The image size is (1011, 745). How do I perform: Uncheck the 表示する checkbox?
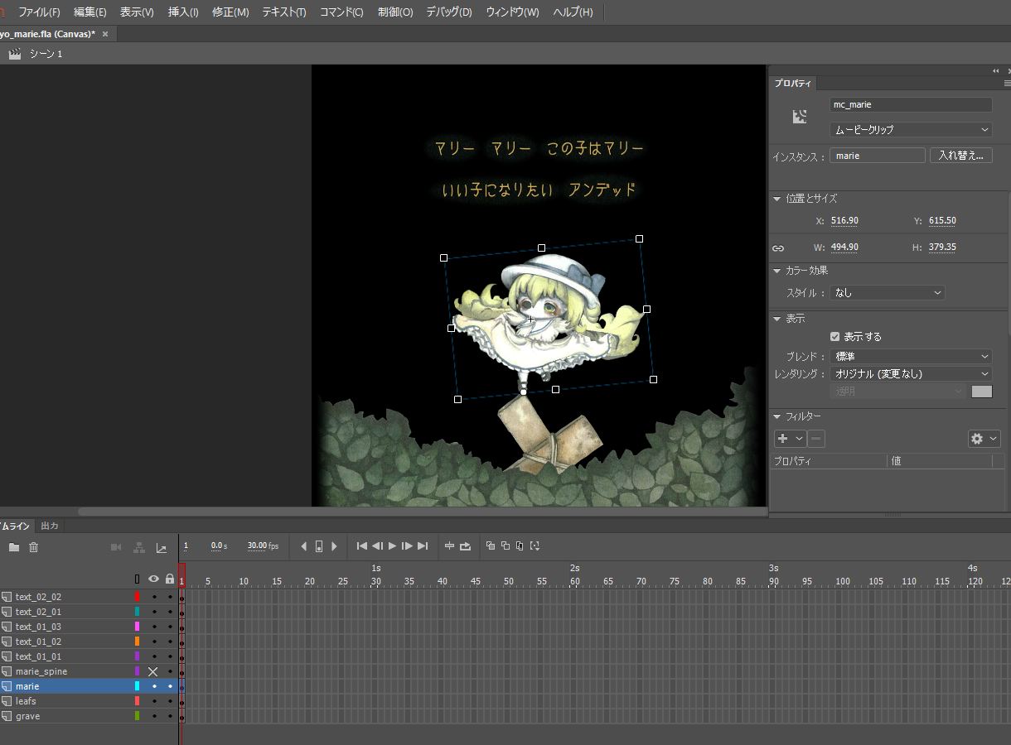(835, 337)
